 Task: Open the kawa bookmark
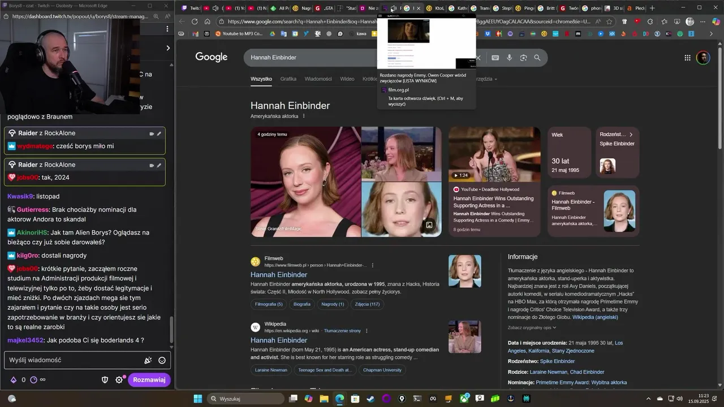pos(357,34)
